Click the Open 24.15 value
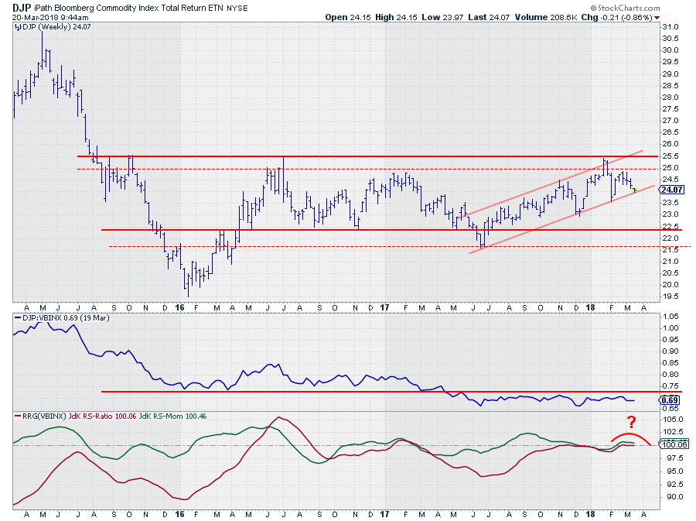 pos(348,17)
